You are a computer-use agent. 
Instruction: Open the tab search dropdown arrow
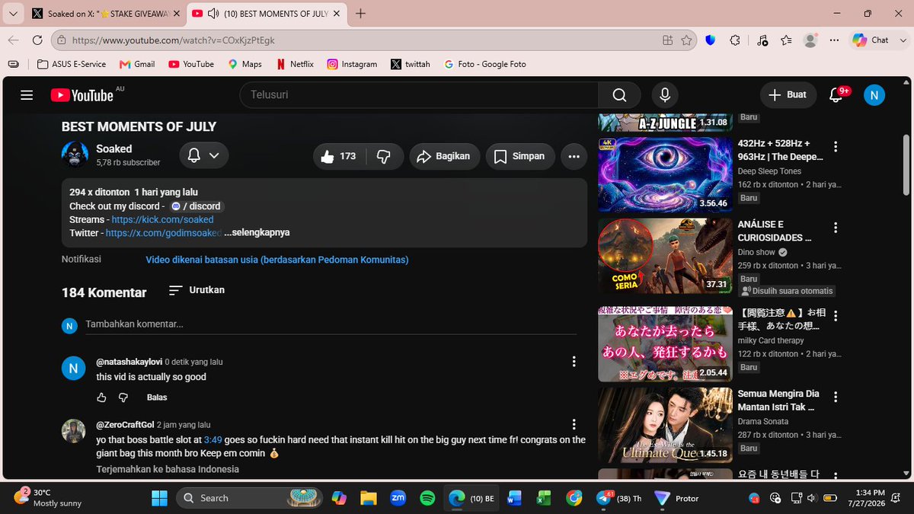tap(13, 14)
